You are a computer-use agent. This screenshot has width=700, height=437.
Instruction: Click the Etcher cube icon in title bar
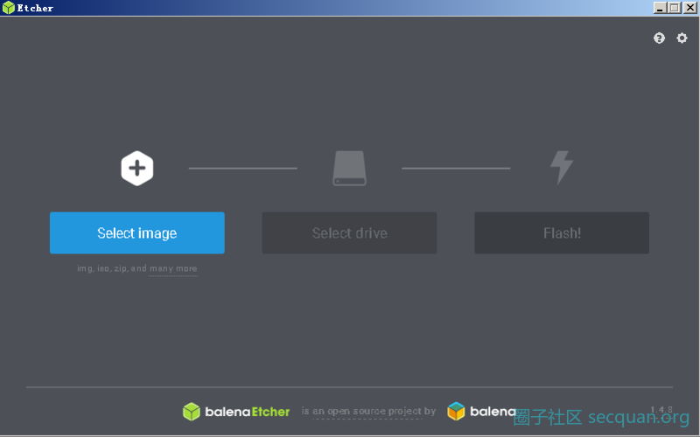9,8
